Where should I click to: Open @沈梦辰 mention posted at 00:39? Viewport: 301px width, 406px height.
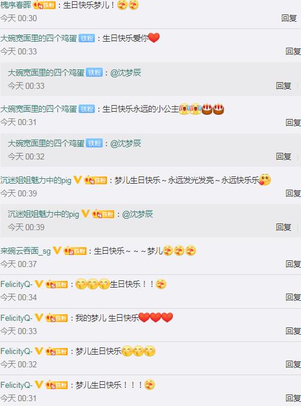[137, 214]
